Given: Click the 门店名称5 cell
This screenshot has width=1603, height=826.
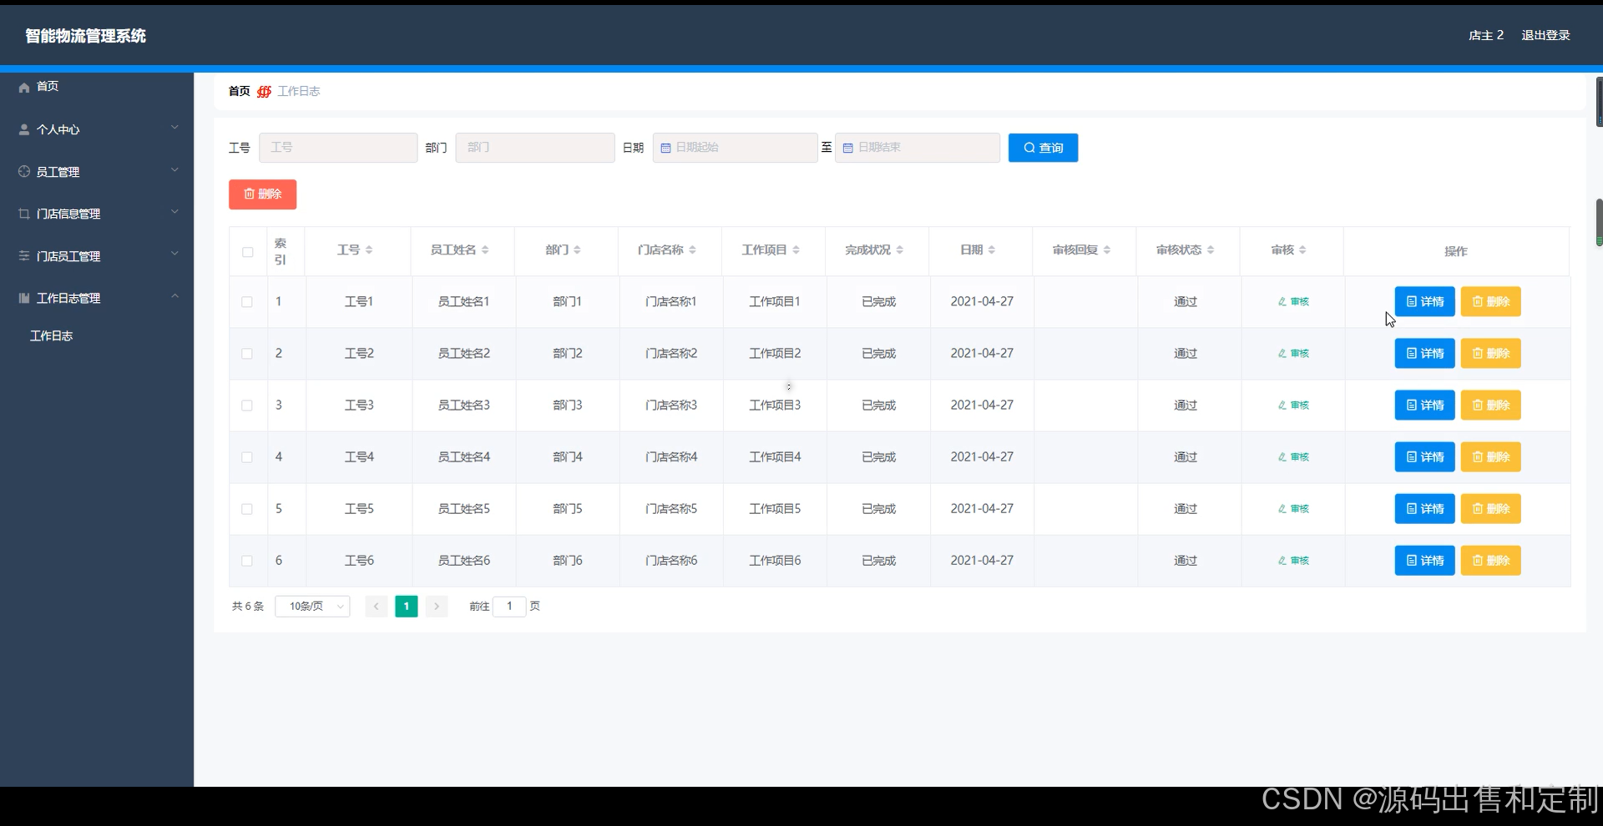Looking at the screenshot, I should point(671,509).
